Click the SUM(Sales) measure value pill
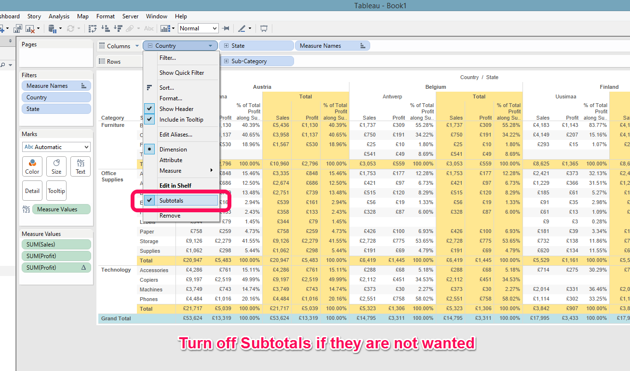The image size is (630, 371). pyautogui.click(x=56, y=245)
